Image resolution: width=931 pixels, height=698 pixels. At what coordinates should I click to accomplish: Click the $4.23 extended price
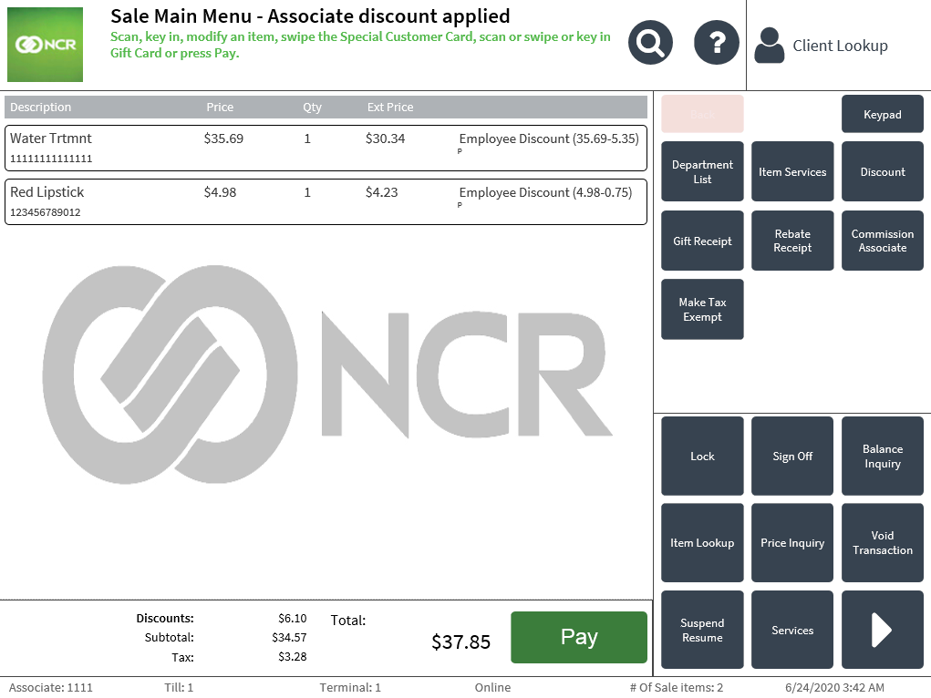tap(381, 192)
